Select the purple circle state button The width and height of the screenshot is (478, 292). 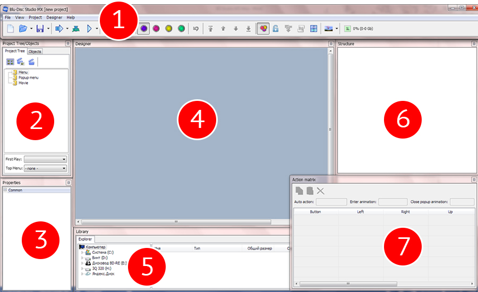[x=143, y=29]
